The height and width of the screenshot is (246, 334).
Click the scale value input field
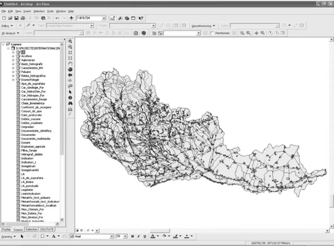tap(89, 18)
